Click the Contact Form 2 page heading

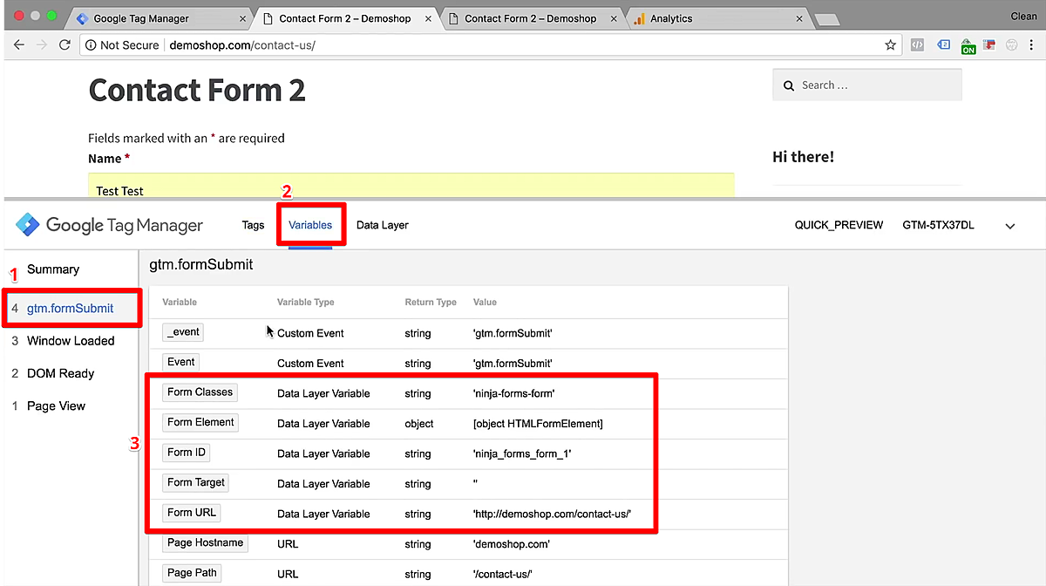(x=197, y=90)
